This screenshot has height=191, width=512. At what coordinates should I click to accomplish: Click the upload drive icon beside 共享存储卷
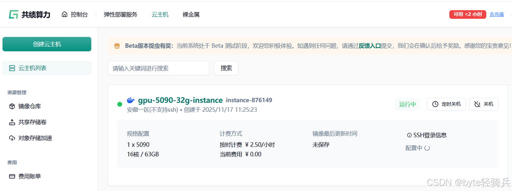[12, 122]
